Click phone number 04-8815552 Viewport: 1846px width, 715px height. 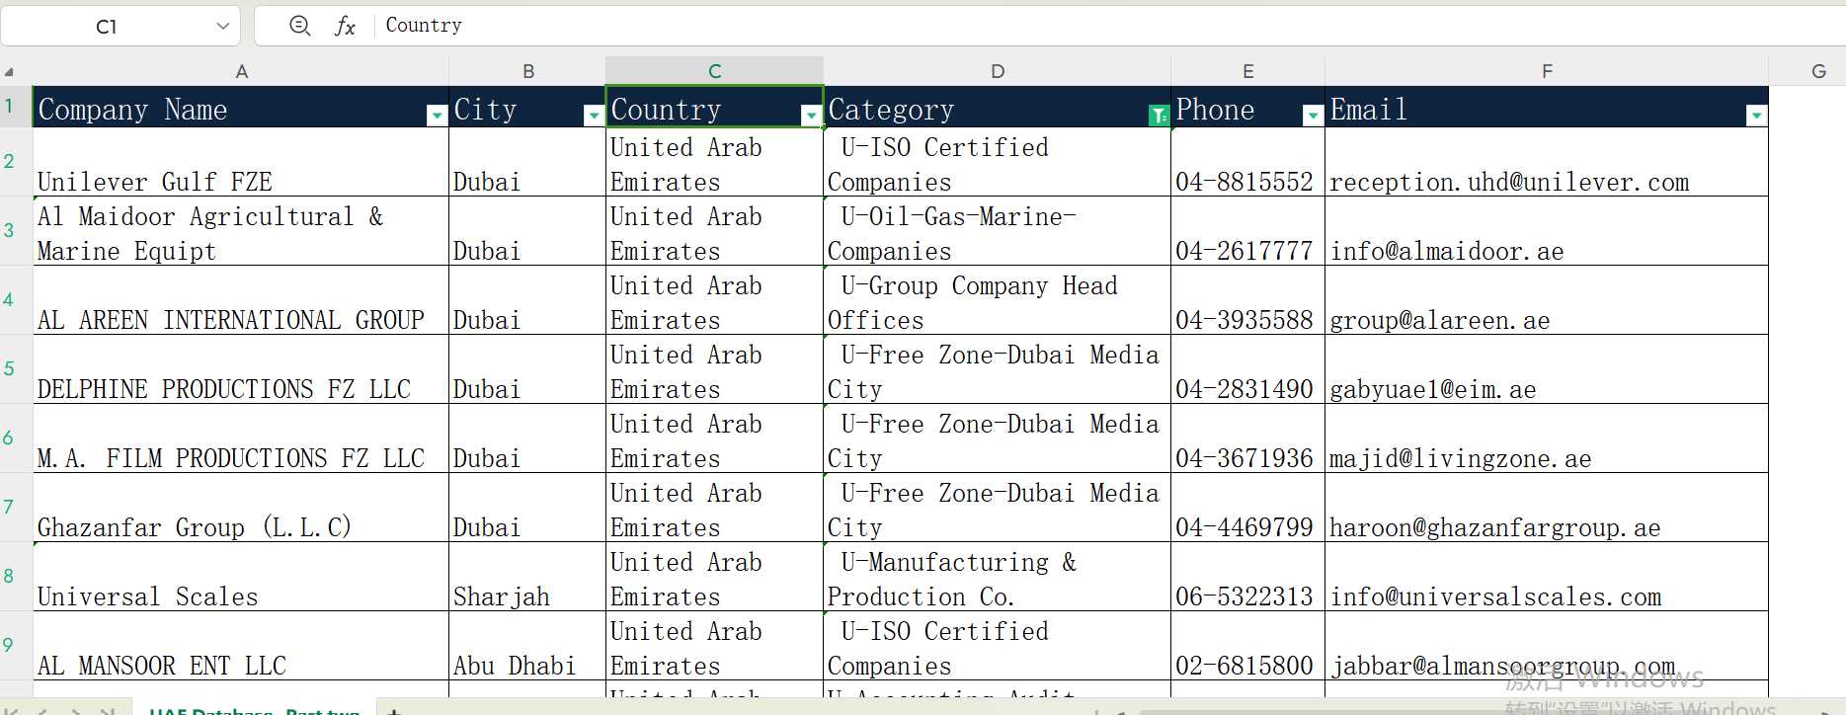(1244, 182)
